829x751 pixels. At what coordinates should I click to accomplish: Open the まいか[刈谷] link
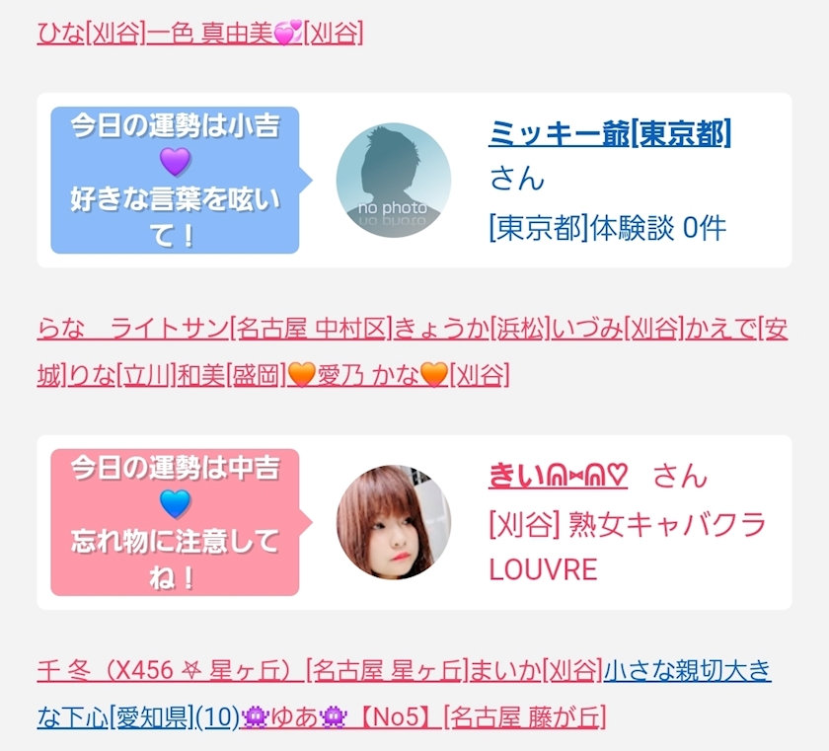pyautogui.click(x=536, y=670)
